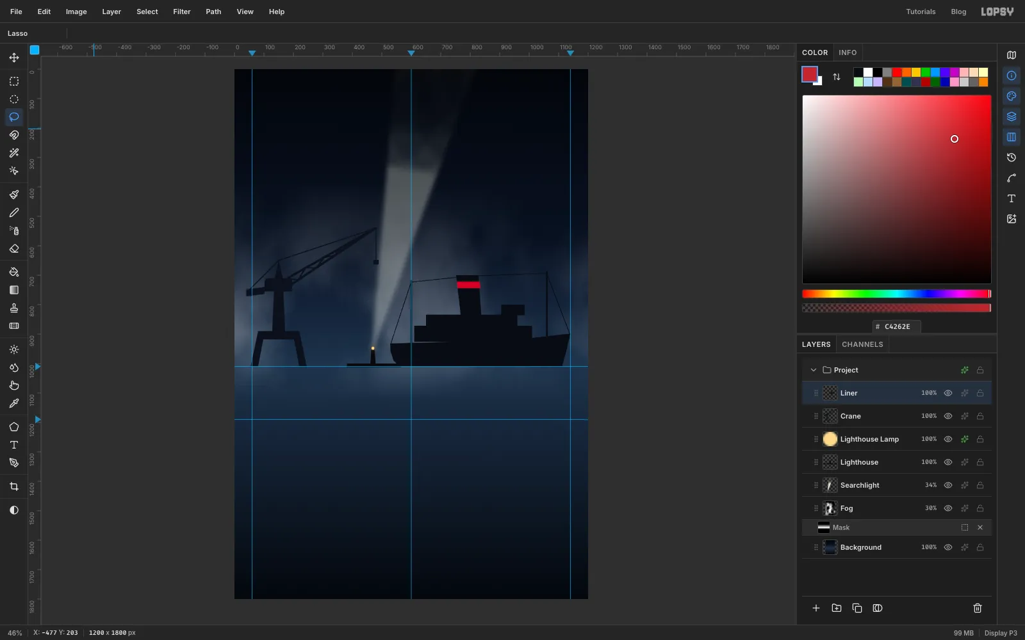Hide the Liner layer
This screenshot has height=640, width=1025.
[948, 393]
